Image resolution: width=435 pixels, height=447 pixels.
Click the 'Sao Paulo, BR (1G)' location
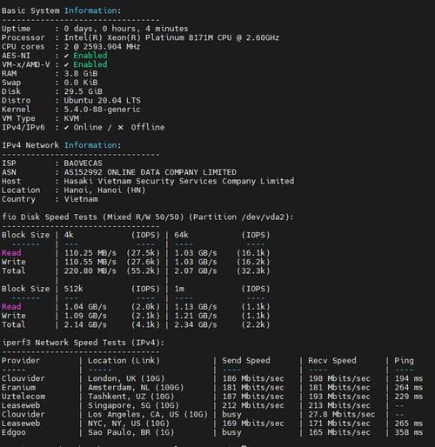[x=131, y=432]
